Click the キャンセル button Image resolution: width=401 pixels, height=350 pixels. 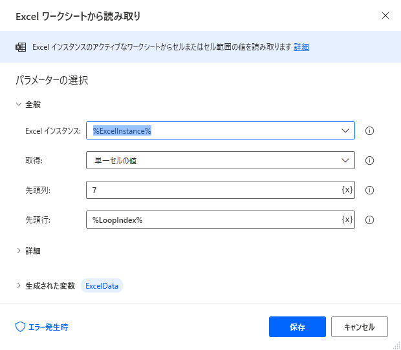[360, 327]
